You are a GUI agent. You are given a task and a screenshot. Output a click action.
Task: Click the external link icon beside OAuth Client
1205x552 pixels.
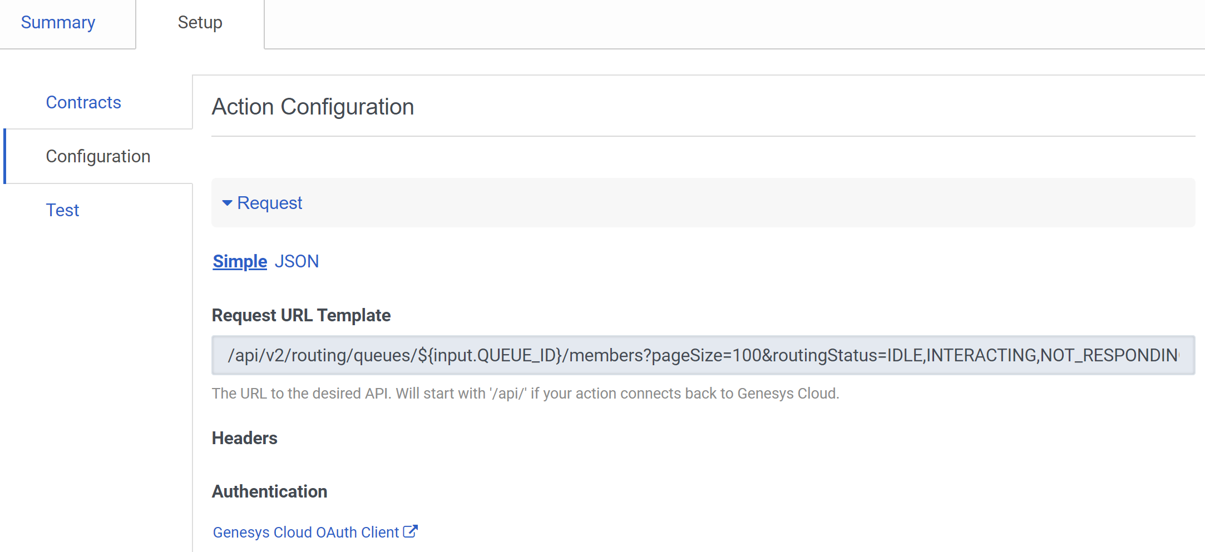(410, 531)
